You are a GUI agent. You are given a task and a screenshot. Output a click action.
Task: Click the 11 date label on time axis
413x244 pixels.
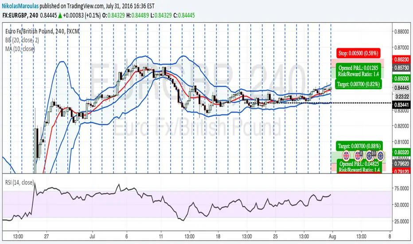point(161,236)
